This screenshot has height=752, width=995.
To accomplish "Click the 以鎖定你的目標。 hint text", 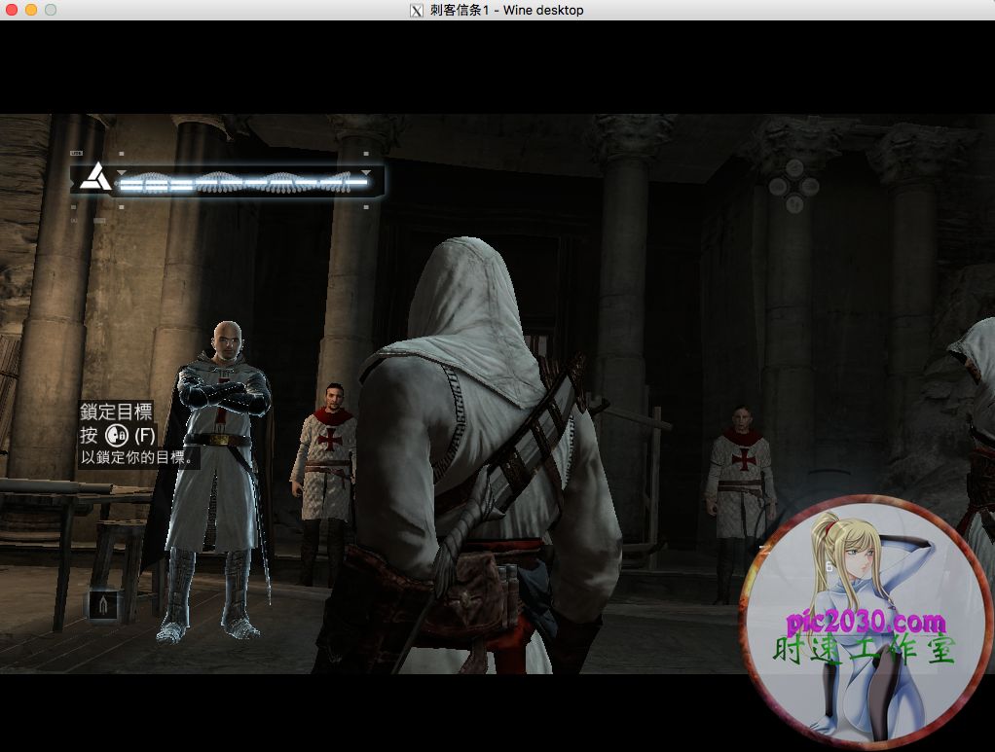I will coord(137,457).
